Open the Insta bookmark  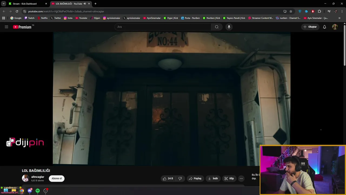(68, 18)
